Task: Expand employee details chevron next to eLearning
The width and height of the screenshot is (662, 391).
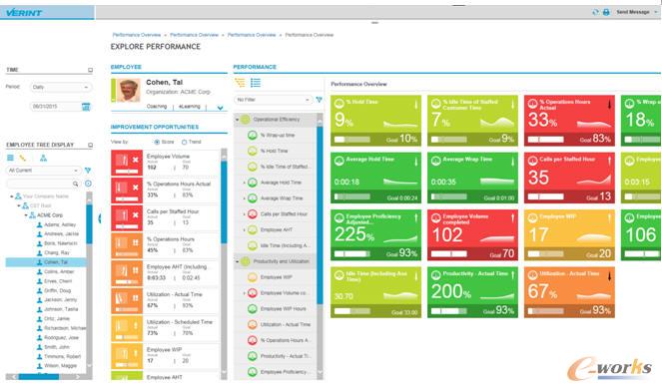Action: (x=220, y=108)
